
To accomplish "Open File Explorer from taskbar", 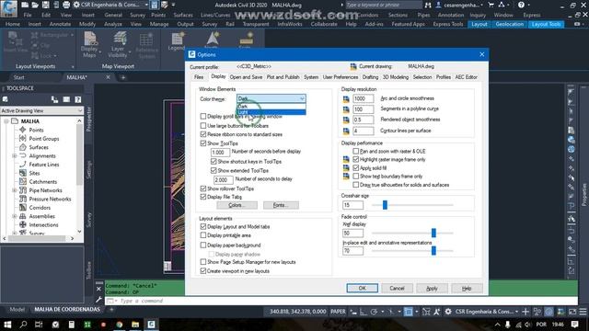I will pyautogui.click(x=135, y=325).
